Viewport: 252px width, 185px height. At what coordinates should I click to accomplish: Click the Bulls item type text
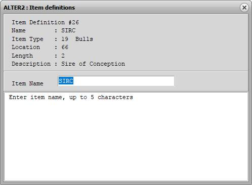coord(84,39)
